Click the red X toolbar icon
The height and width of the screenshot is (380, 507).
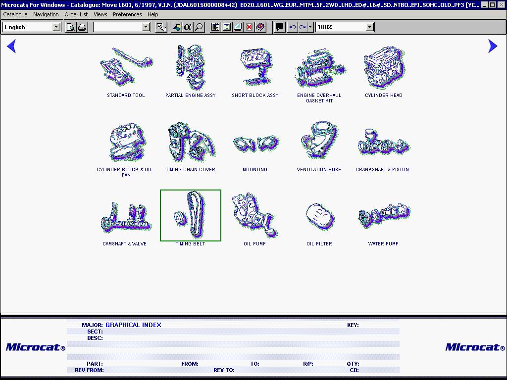tap(250, 27)
